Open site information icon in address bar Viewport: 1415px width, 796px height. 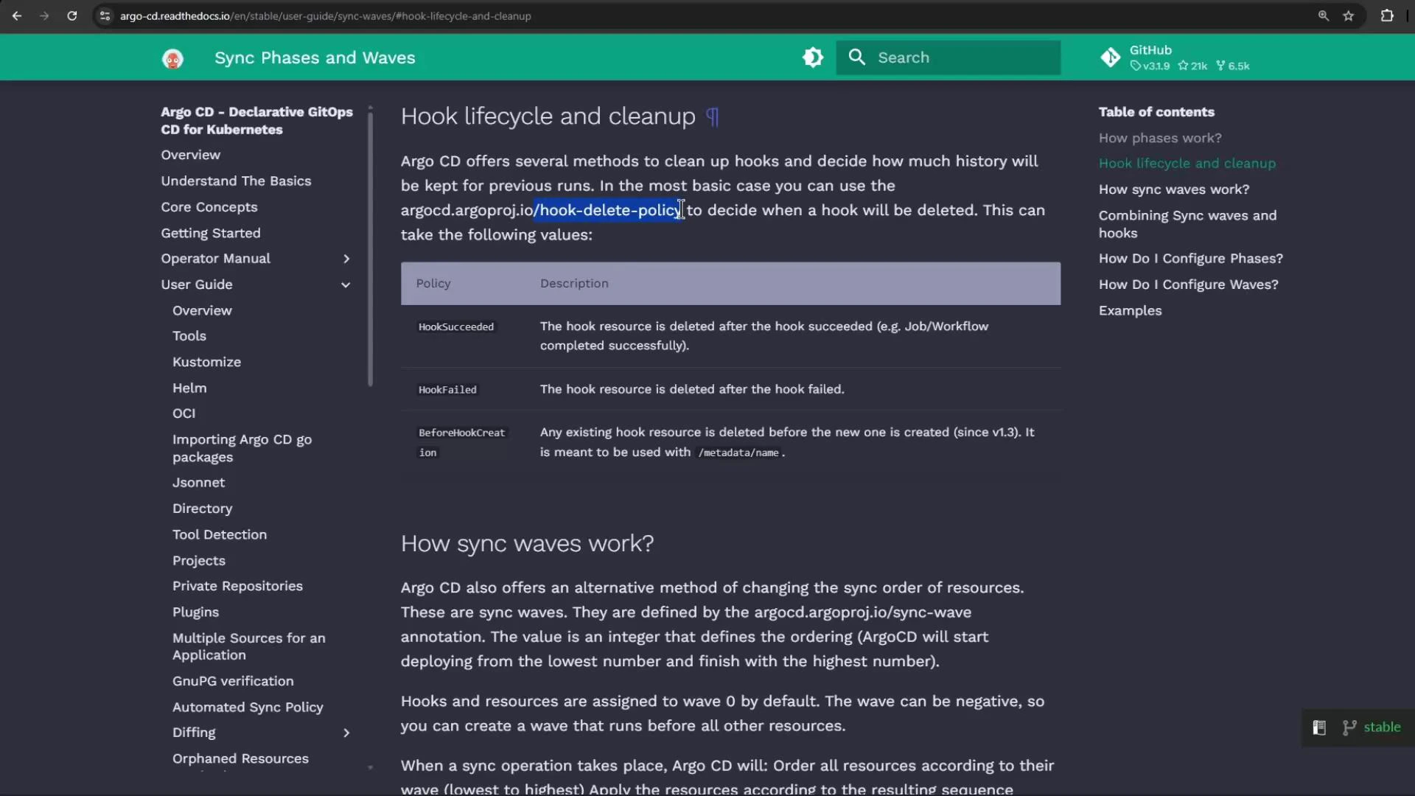105,15
